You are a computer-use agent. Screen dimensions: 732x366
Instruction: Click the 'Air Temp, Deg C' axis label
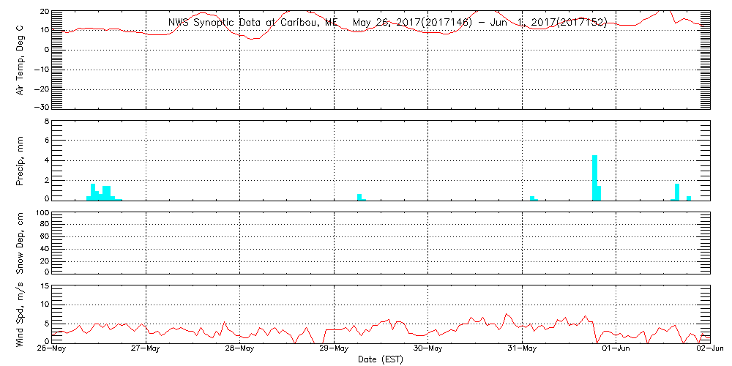(x=20, y=60)
